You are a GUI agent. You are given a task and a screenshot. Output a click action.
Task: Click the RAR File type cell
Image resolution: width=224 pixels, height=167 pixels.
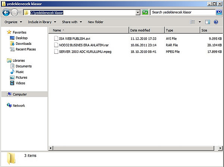tap(172, 45)
